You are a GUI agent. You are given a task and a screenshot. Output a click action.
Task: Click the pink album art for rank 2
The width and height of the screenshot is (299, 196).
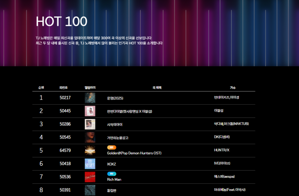(x=90, y=111)
